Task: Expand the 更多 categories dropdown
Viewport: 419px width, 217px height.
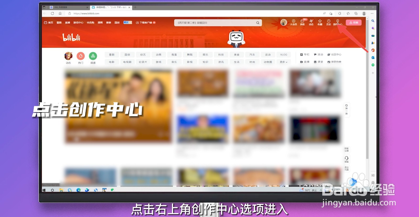Action: coord(284,62)
